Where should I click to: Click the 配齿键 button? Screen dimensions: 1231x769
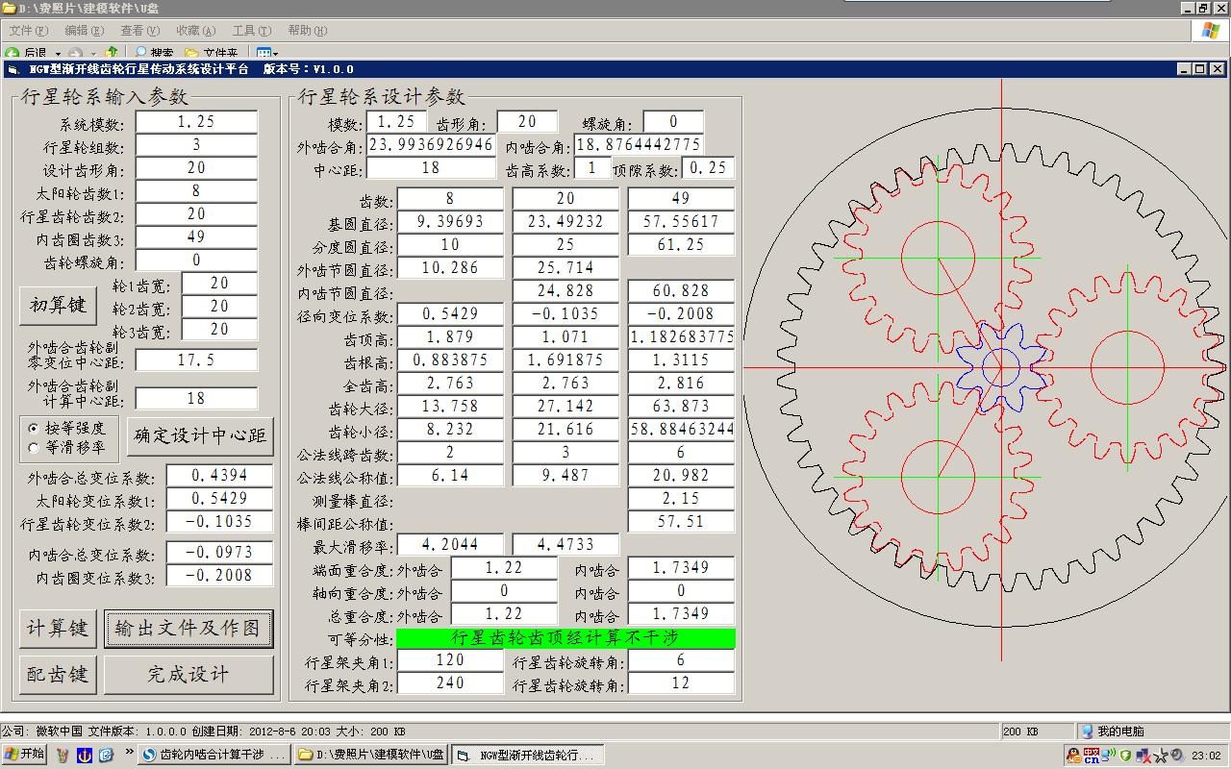coord(58,675)
